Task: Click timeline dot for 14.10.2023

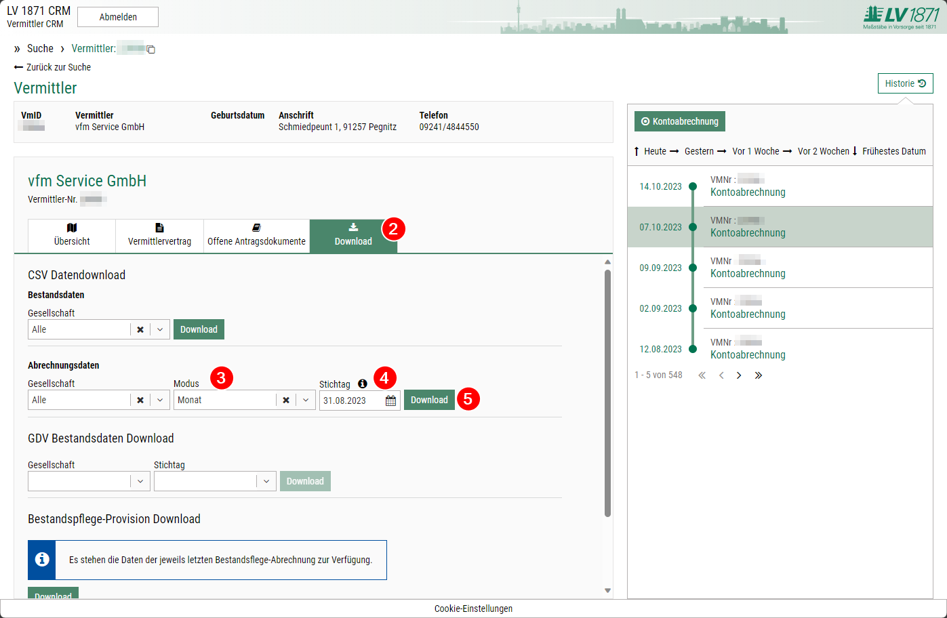Action: point(693,186)
